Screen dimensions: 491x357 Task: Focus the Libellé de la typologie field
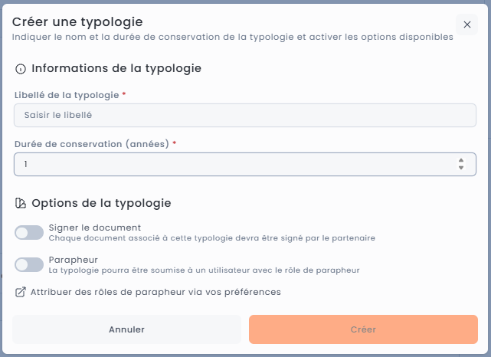245,116
